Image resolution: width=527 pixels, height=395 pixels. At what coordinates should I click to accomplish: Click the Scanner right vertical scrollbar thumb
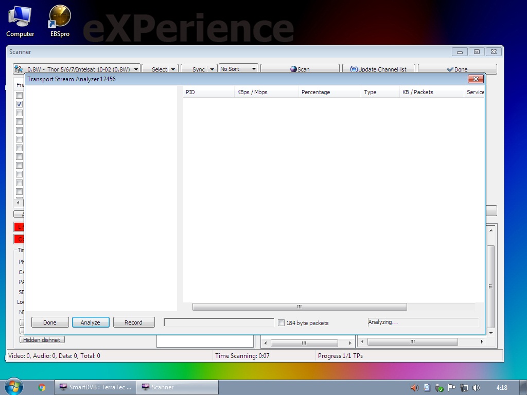491,286
